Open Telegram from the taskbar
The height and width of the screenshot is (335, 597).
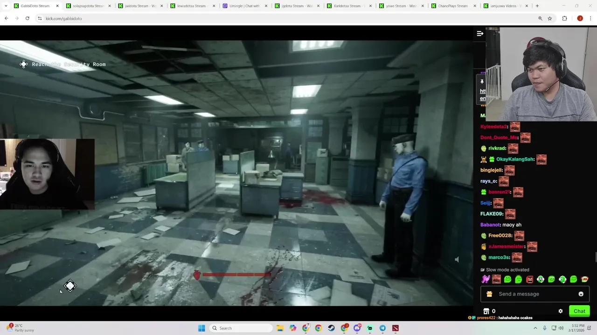382,328
